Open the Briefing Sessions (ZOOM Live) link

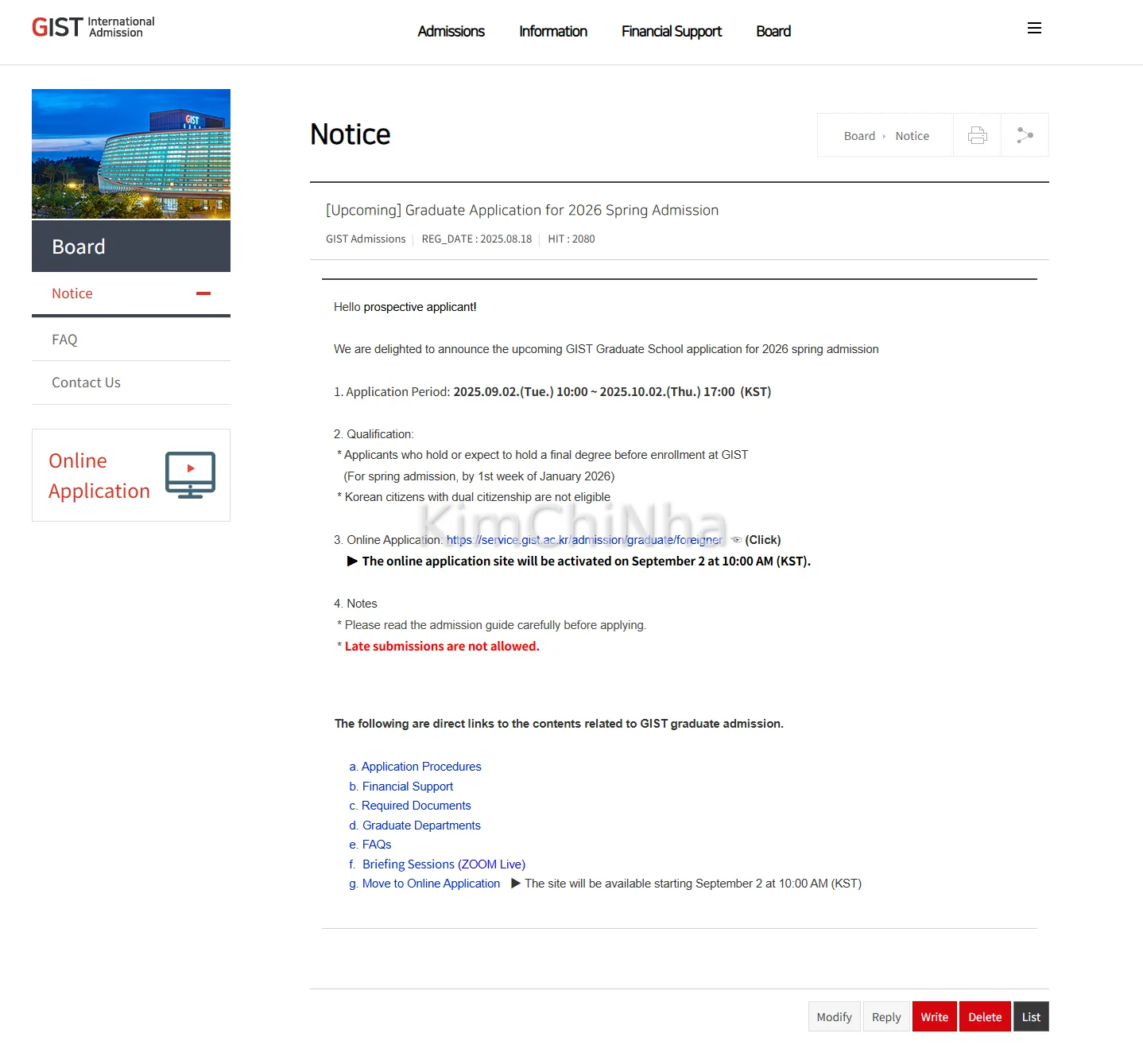pyautogui.click(x=444, y=864)
